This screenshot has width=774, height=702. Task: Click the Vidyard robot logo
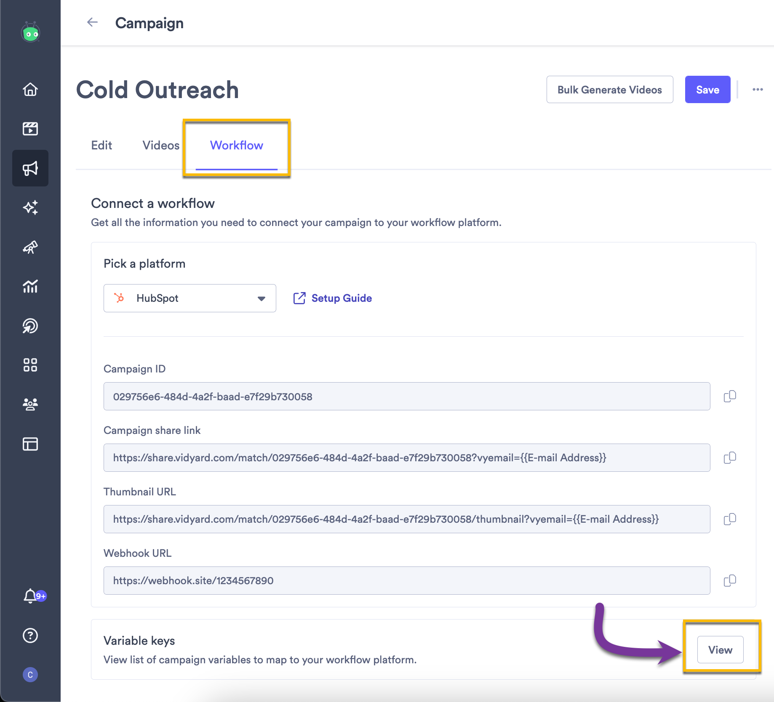point(30,32)
